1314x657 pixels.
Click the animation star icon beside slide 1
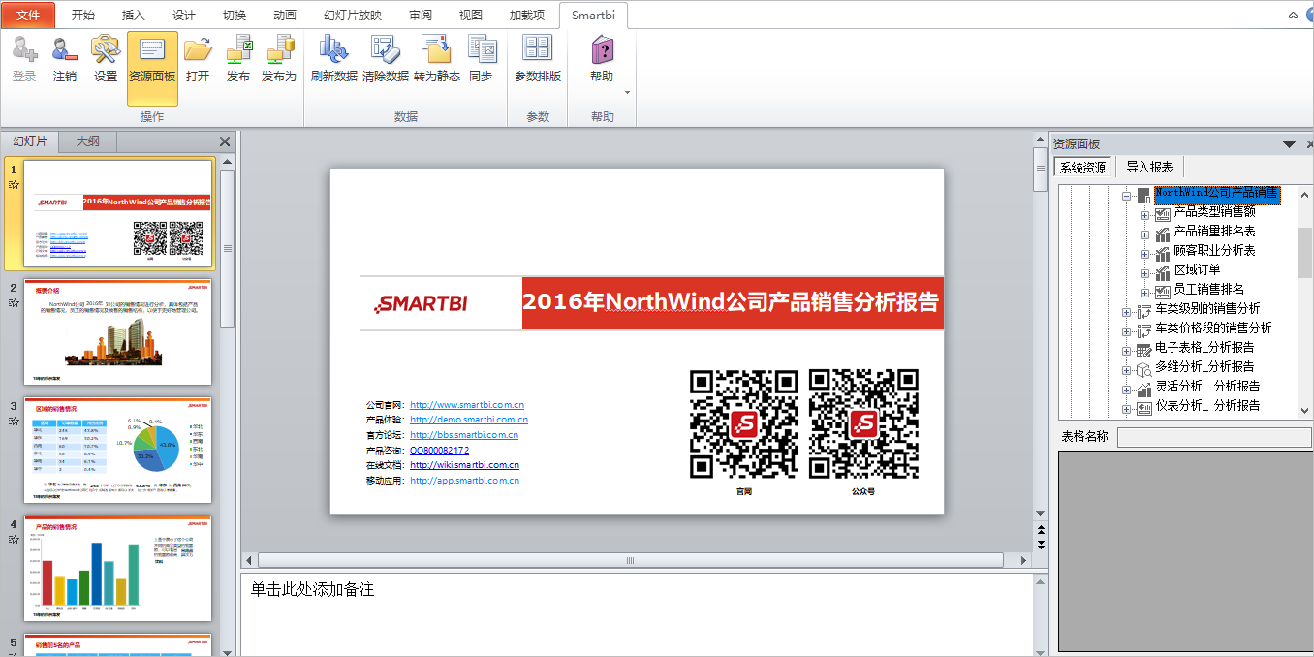click(x=14, y=184)
